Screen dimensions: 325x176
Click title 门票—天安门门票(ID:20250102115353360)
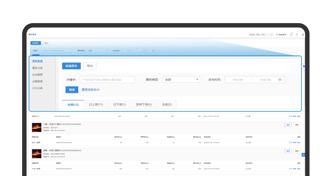pyautogui.click(x=62, y=124)
